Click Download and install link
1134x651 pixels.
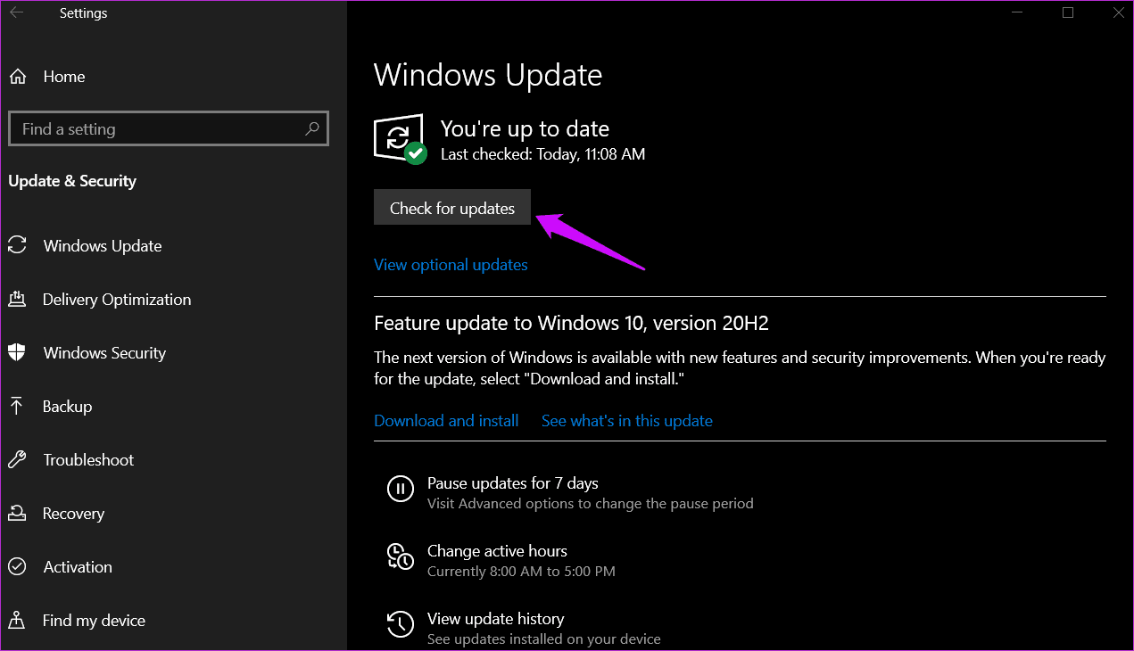(x=446, y=421)
